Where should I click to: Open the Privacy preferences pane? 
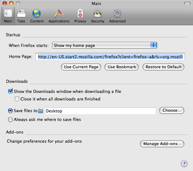pos(80,16)
